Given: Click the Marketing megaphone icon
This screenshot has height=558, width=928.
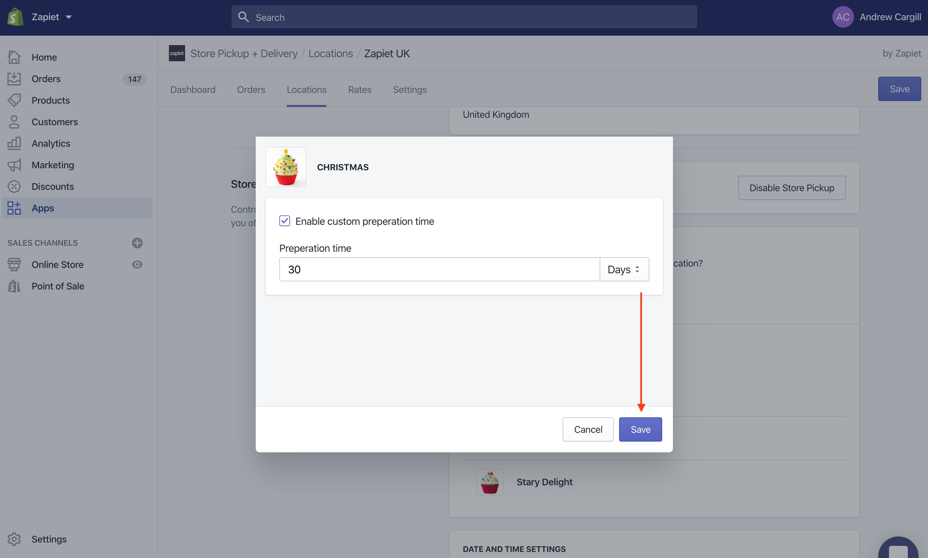Looking at the screenshot, I should click(x=14, y=165).
